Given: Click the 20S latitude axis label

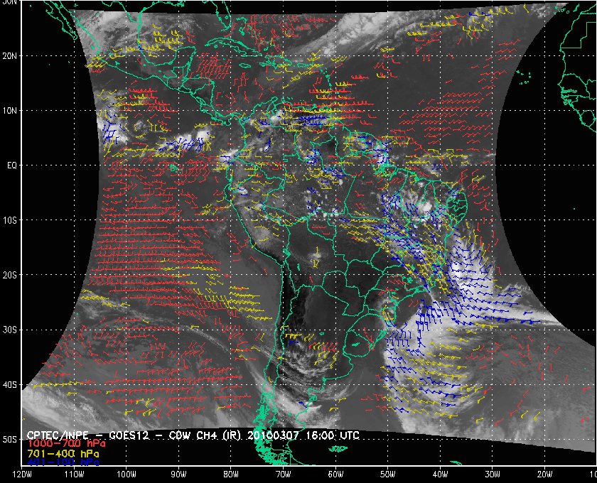Looking at the screenshot, I should pyautogui.click(x=10, y=275).
